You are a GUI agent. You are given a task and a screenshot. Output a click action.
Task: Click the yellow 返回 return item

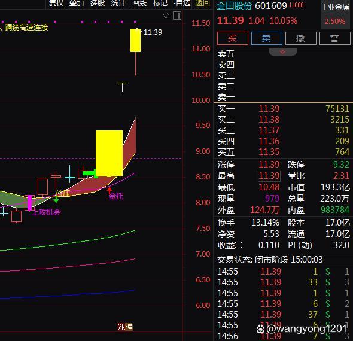(203, 3)
